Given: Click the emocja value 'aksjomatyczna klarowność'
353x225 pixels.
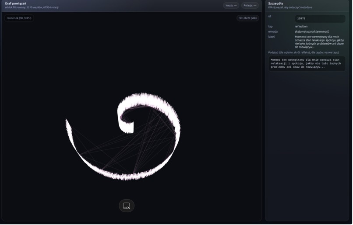Looking at the screenshot, I should point(312,31).
